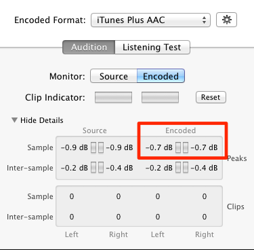Click Source Inter-sample left peak meter bar
The image size is (254, 250).
[93, 168]
